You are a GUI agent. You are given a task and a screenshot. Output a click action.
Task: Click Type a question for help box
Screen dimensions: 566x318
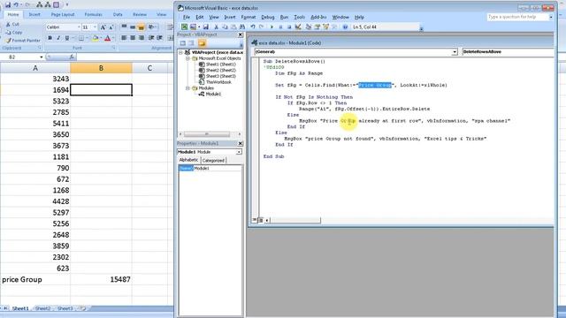(518, 17)
